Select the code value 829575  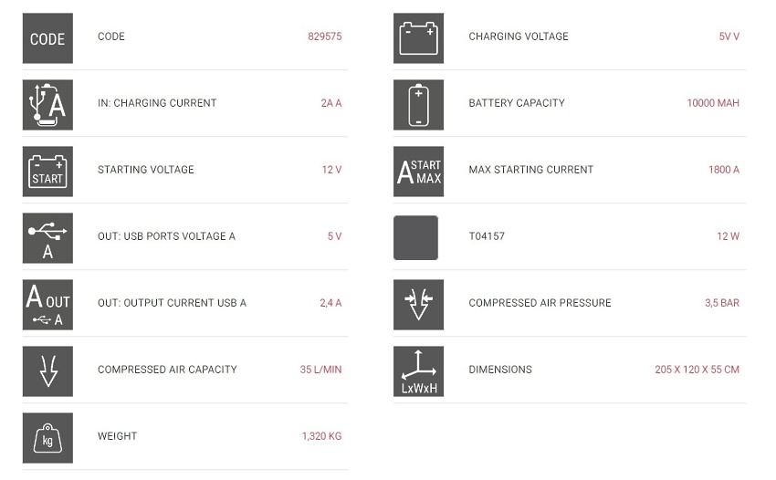(x=325, y=37)
